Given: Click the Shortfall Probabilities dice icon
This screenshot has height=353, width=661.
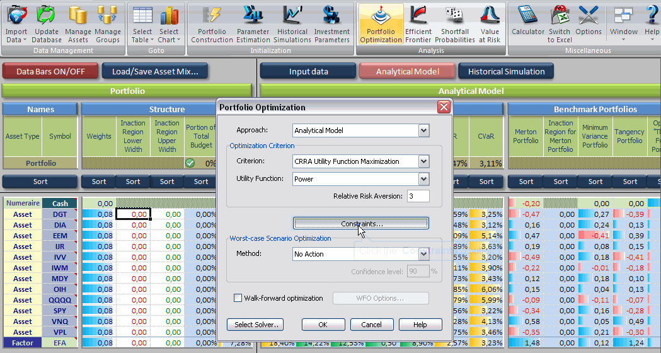Looking at the screenshot, I should [454, 15].
